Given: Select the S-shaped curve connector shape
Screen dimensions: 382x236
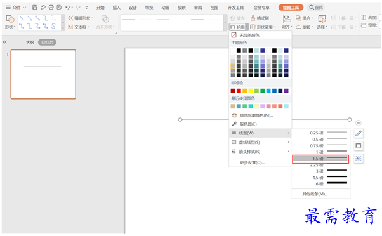Looking at the screenshot, I should point(53,26).
